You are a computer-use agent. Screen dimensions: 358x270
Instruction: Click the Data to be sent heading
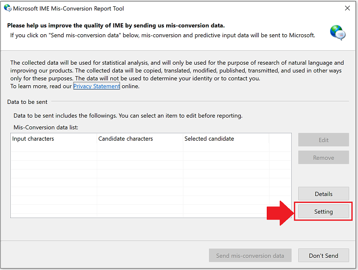[x=27, y=102]
